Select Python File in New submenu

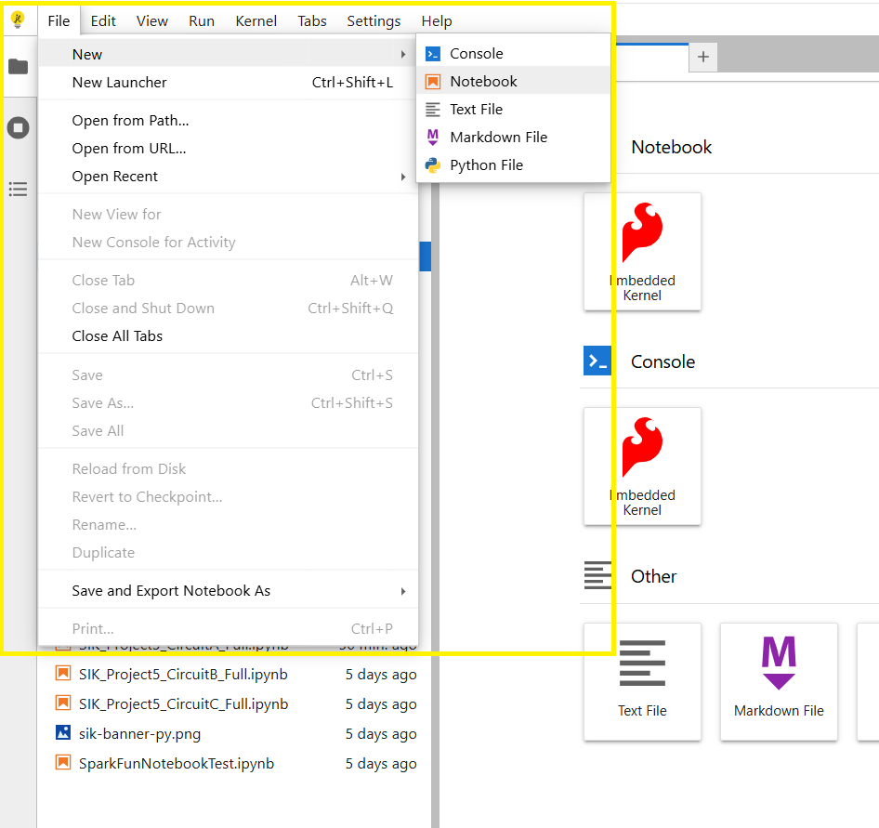(486, 165)
